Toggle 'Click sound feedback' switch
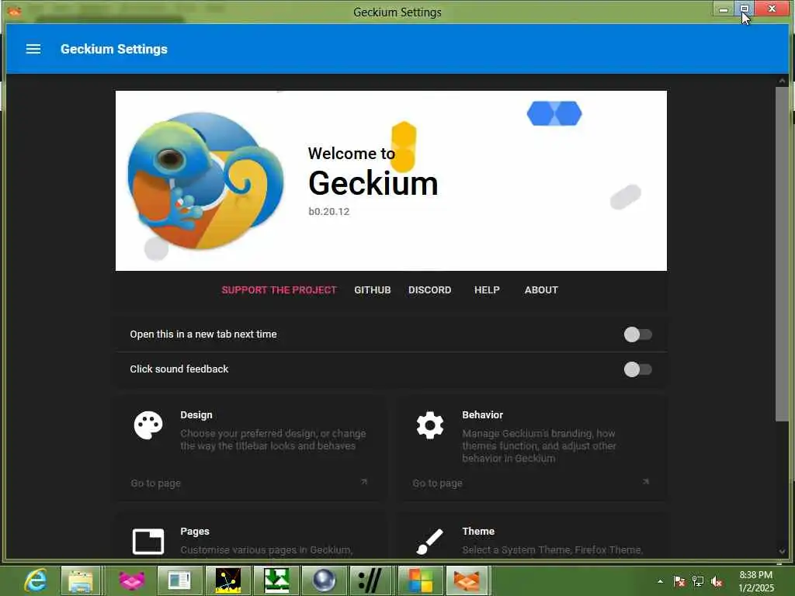This screenshot has width=795, height=596. click(x=638, y=369)
